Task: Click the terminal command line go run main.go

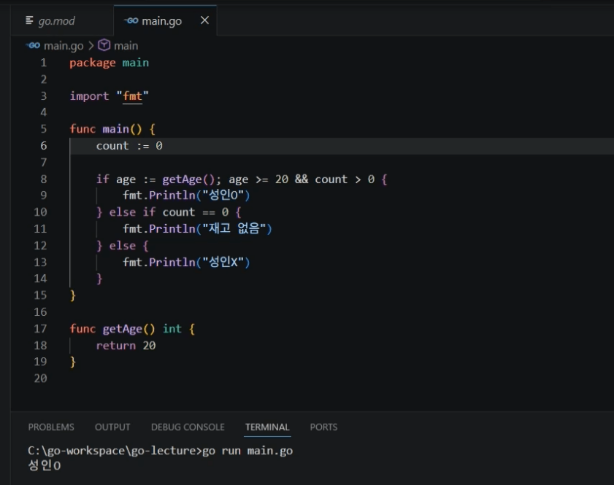Action: coord(160,451)
